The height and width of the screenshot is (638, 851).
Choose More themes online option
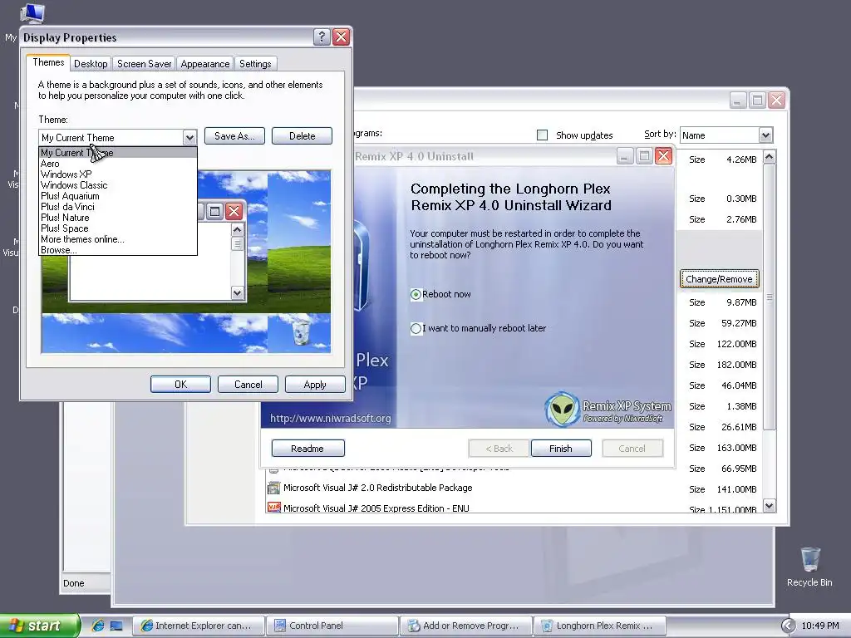pyautogui.click(x=118, y=239)
